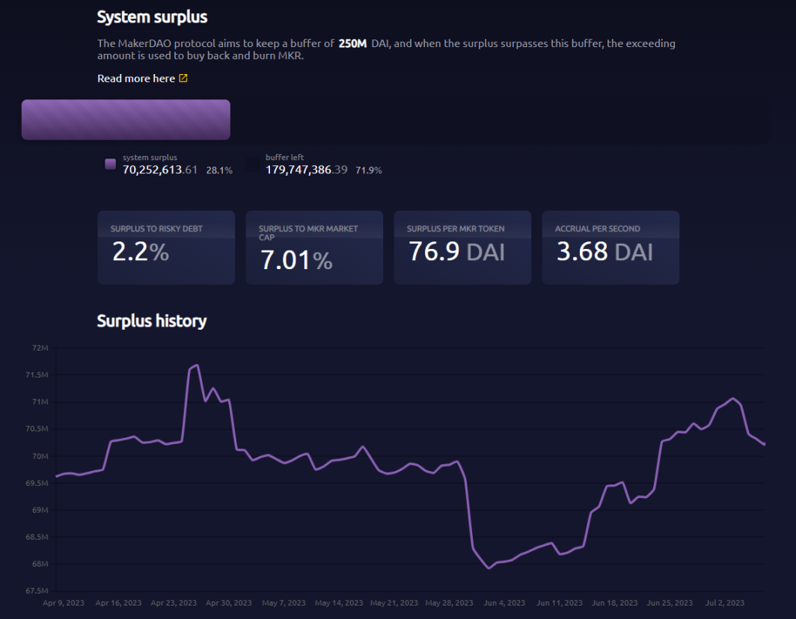Screen dimensions: 796x619
Task: Click the Jul 2, 2023 axis label
Action: (724, 603)
